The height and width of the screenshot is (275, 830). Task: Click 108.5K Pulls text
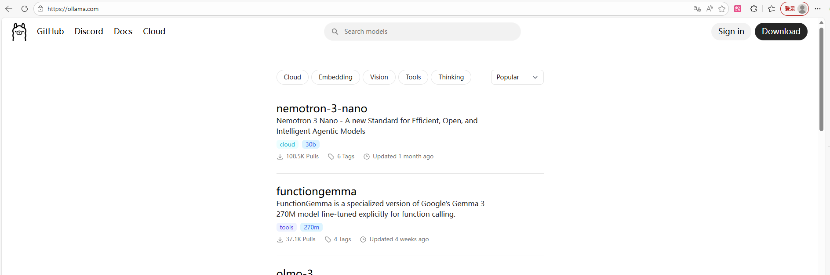pyautogui.click(x=302, y=156)
